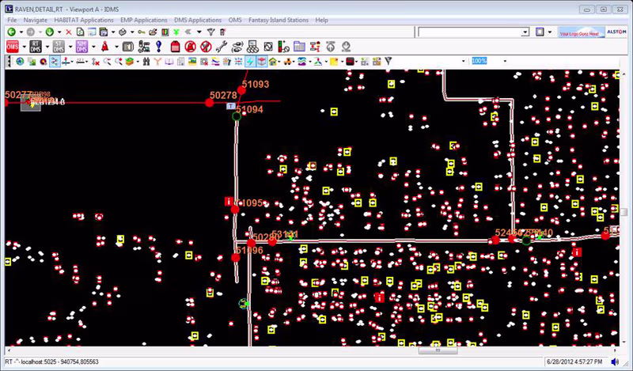Click the open book icon

click(169, 62)
